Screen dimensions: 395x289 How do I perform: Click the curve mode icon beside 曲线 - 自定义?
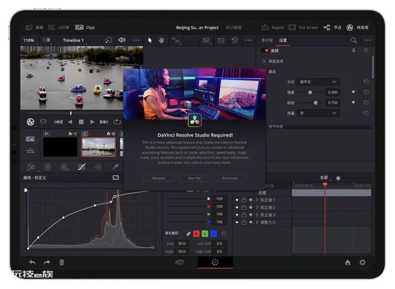coord(116,178)
